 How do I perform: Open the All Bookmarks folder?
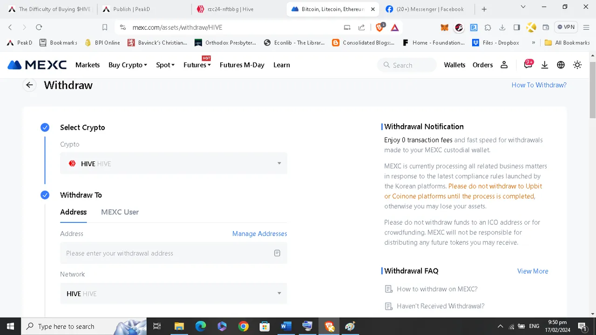pyautogui.click(x=567, y=42)
